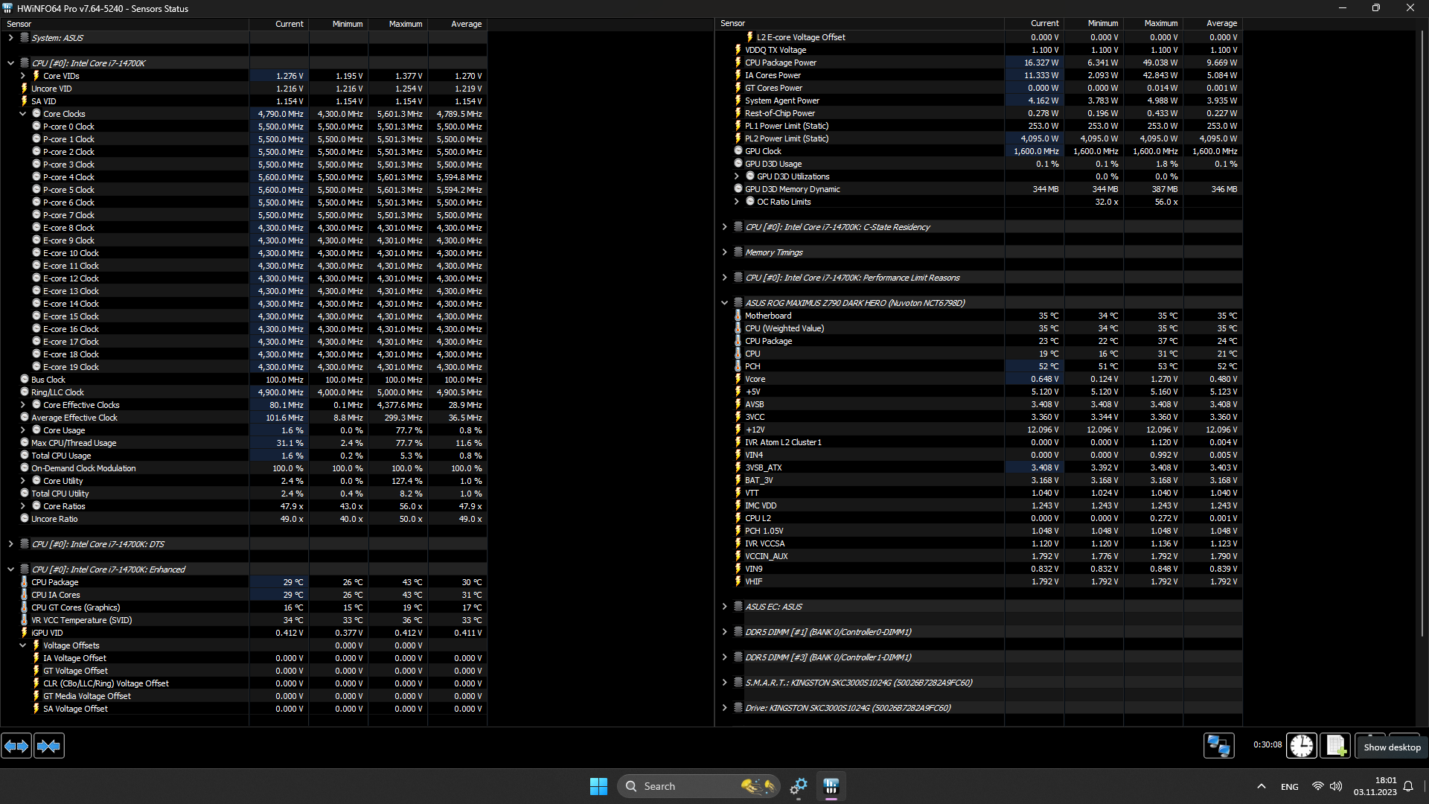Image resolution: width=1429 pixels, height=804 pixels.
Task: Click the shrink layout arrows button
Action: pos(49,746)
